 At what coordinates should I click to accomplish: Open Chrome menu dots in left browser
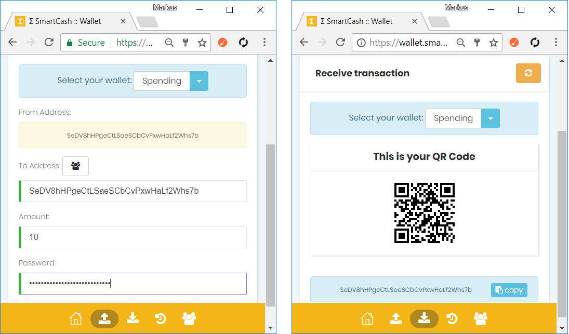point(264,43)
